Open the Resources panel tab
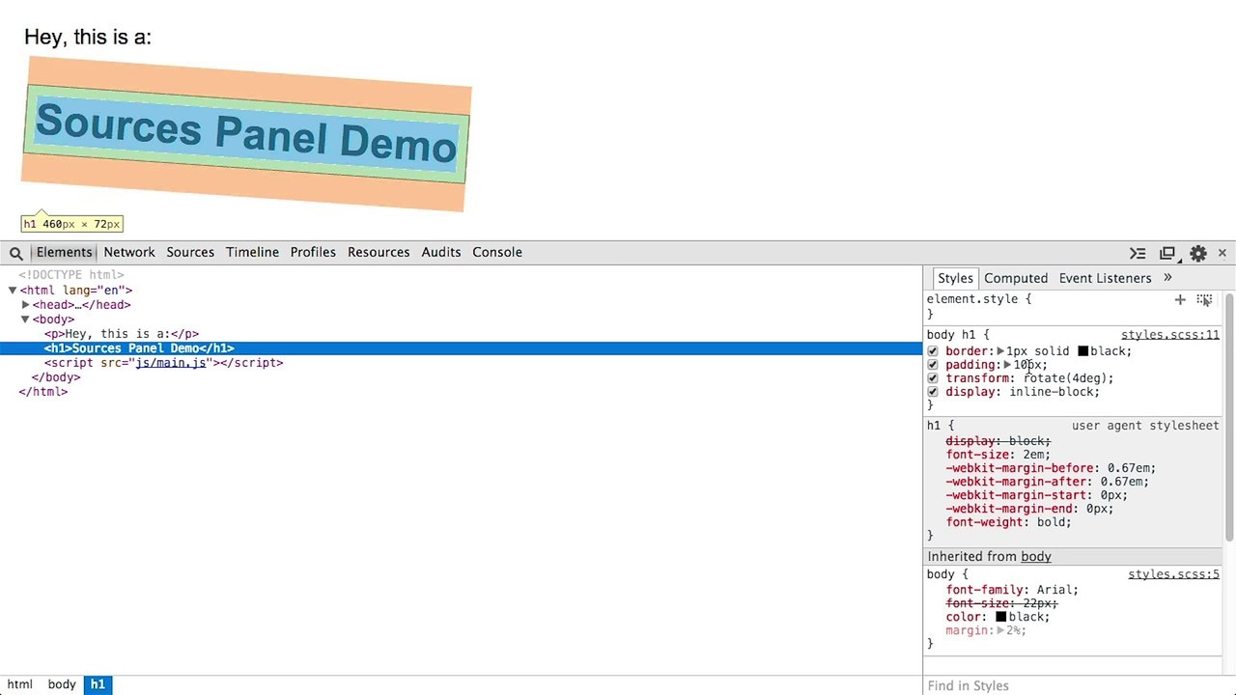The image size is (1236, 695). [x=379, y=253]
